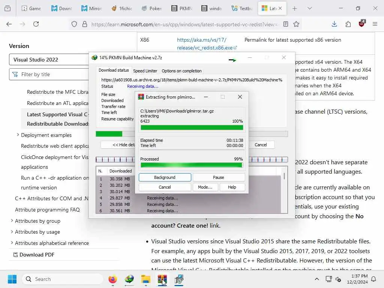Open WinRAR from the taskbar
The width and height of the screenshot is (384, 288).
click(162, 279)
